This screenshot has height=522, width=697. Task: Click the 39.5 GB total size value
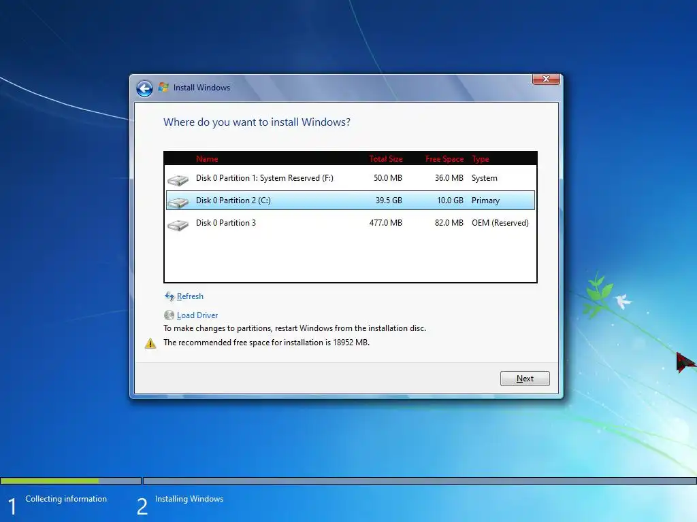[389, 201]
